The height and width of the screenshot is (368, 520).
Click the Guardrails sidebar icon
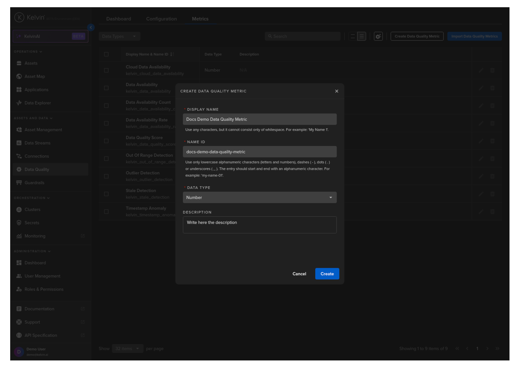[x=19, y=183]
